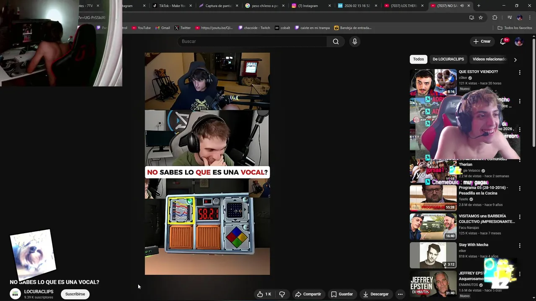Viewport: 536px width, 301px height.
Task: Select the De LOCURACLIPS filter chip
Action: [x=448, y=59]
